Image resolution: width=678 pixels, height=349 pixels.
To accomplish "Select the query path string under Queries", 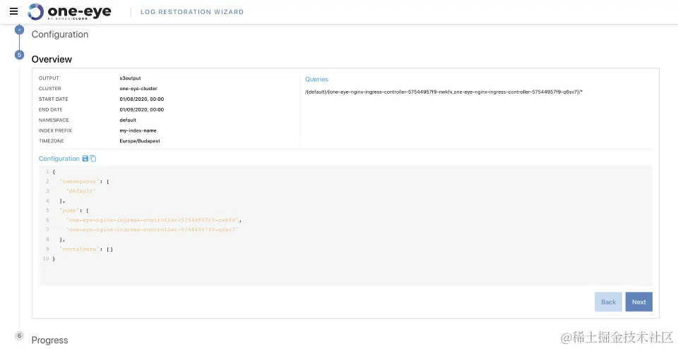I will point(444,92).
